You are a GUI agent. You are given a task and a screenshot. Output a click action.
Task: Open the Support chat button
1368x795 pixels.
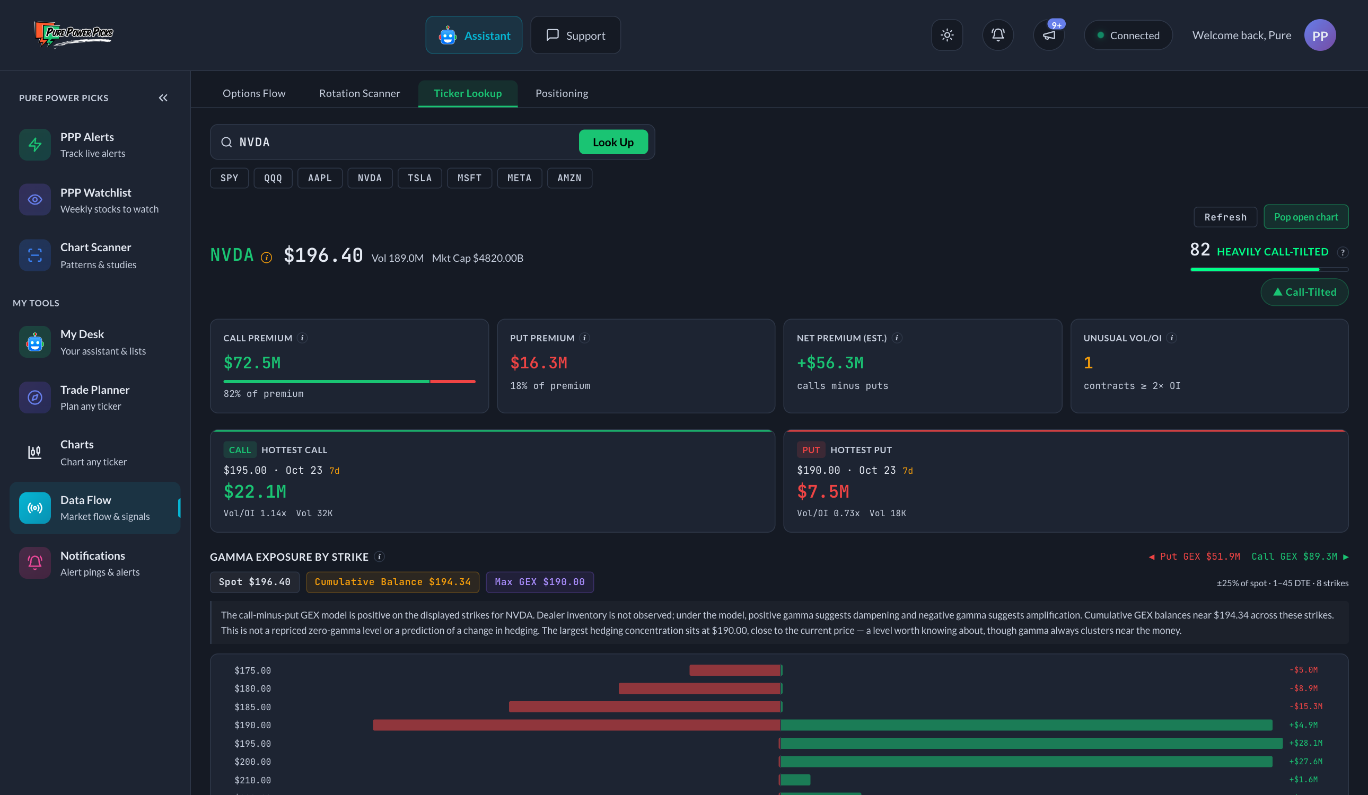[x=575, y=36]
